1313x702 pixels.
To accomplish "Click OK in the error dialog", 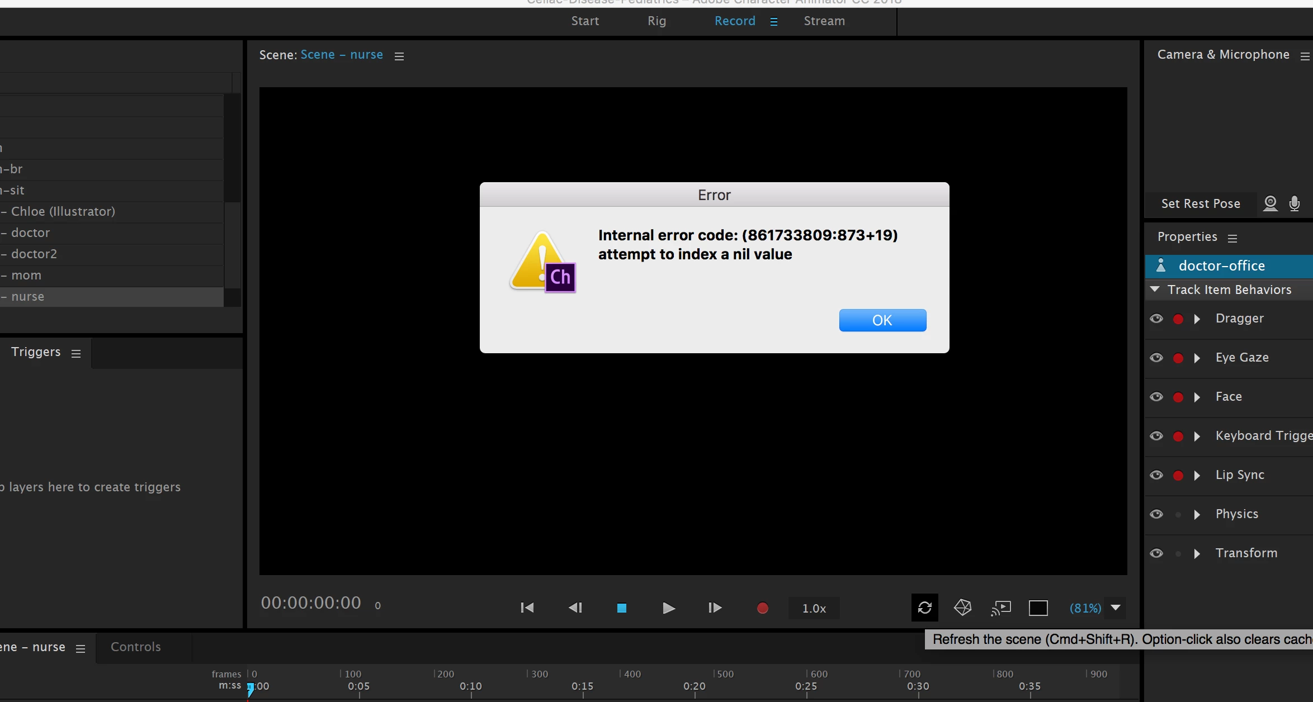I will coord(882,320).
